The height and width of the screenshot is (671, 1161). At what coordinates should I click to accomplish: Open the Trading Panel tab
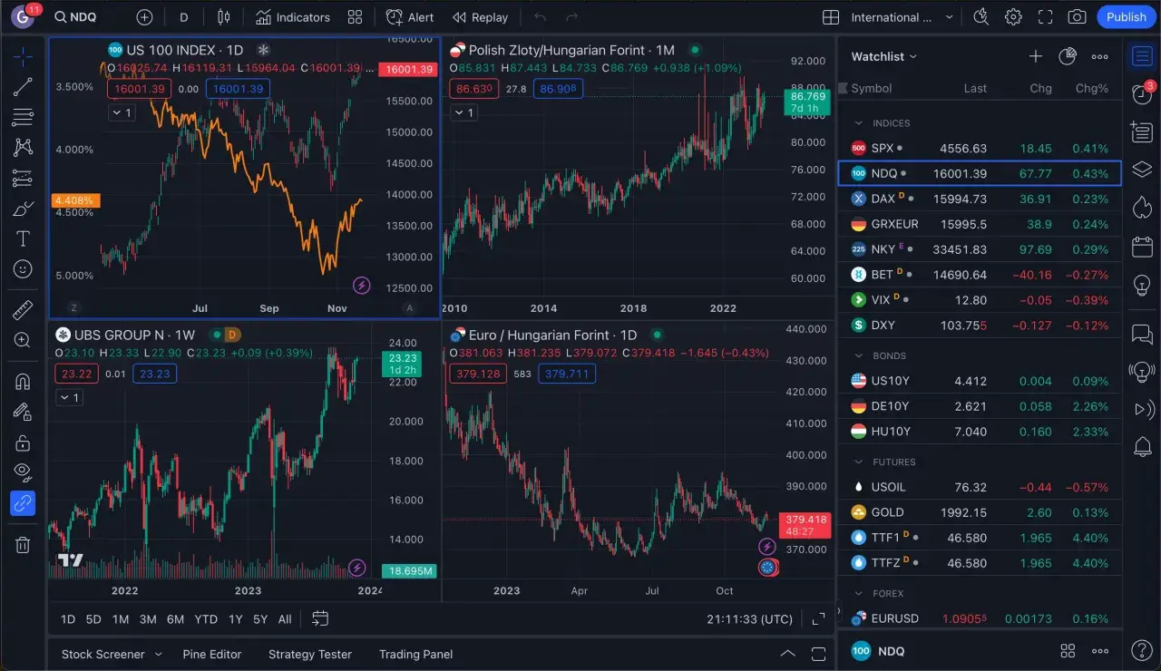click(x=415, y=654)
